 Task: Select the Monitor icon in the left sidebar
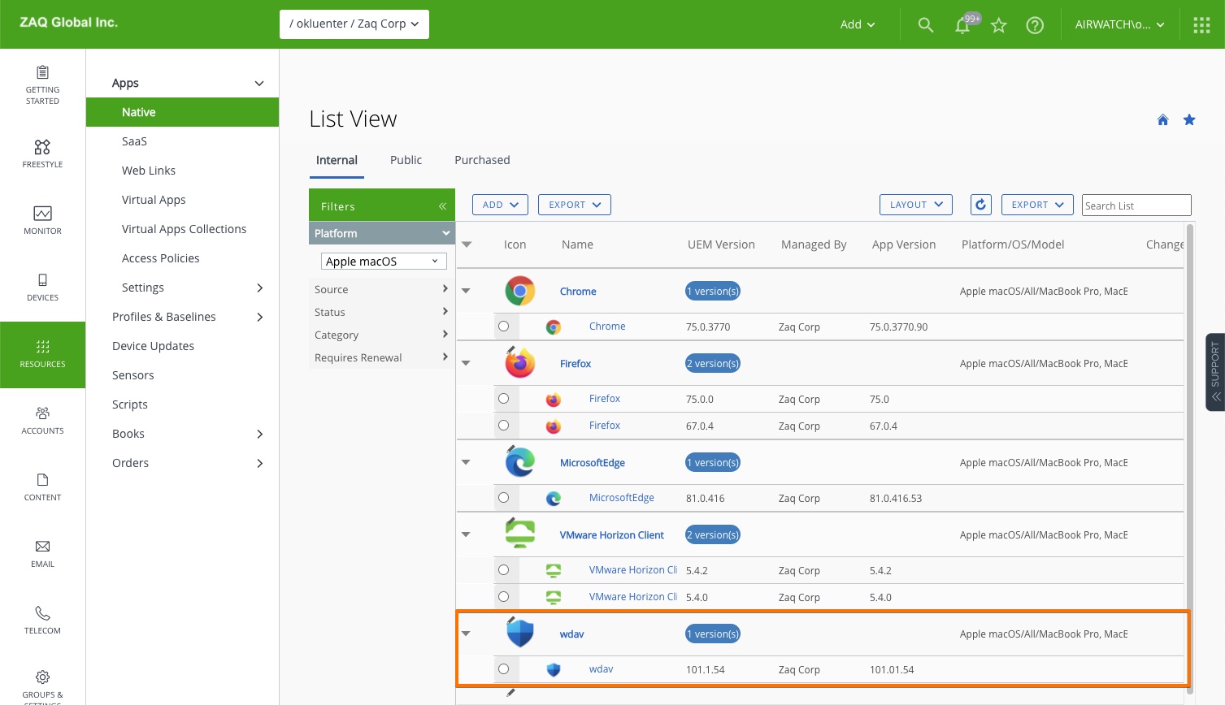pyautogui.click(x=42, y=219)
